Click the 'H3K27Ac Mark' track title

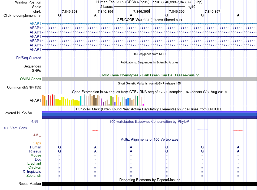point(149,109)
